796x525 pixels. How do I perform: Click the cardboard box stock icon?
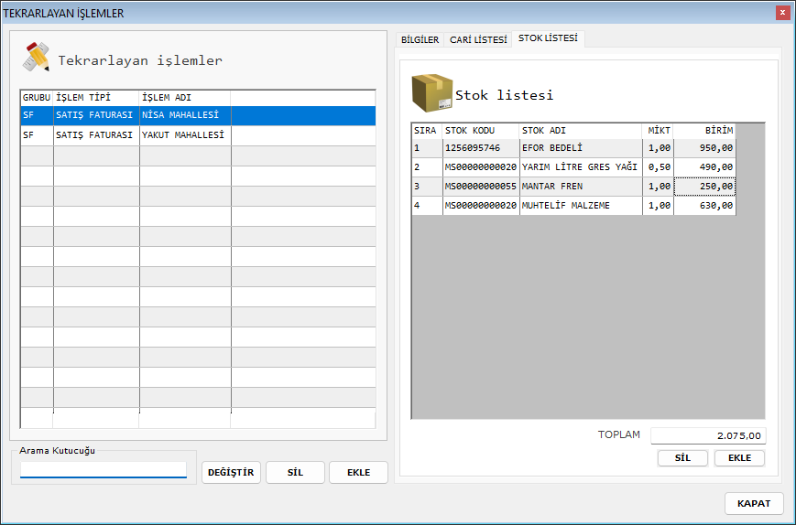click(431, 92)
